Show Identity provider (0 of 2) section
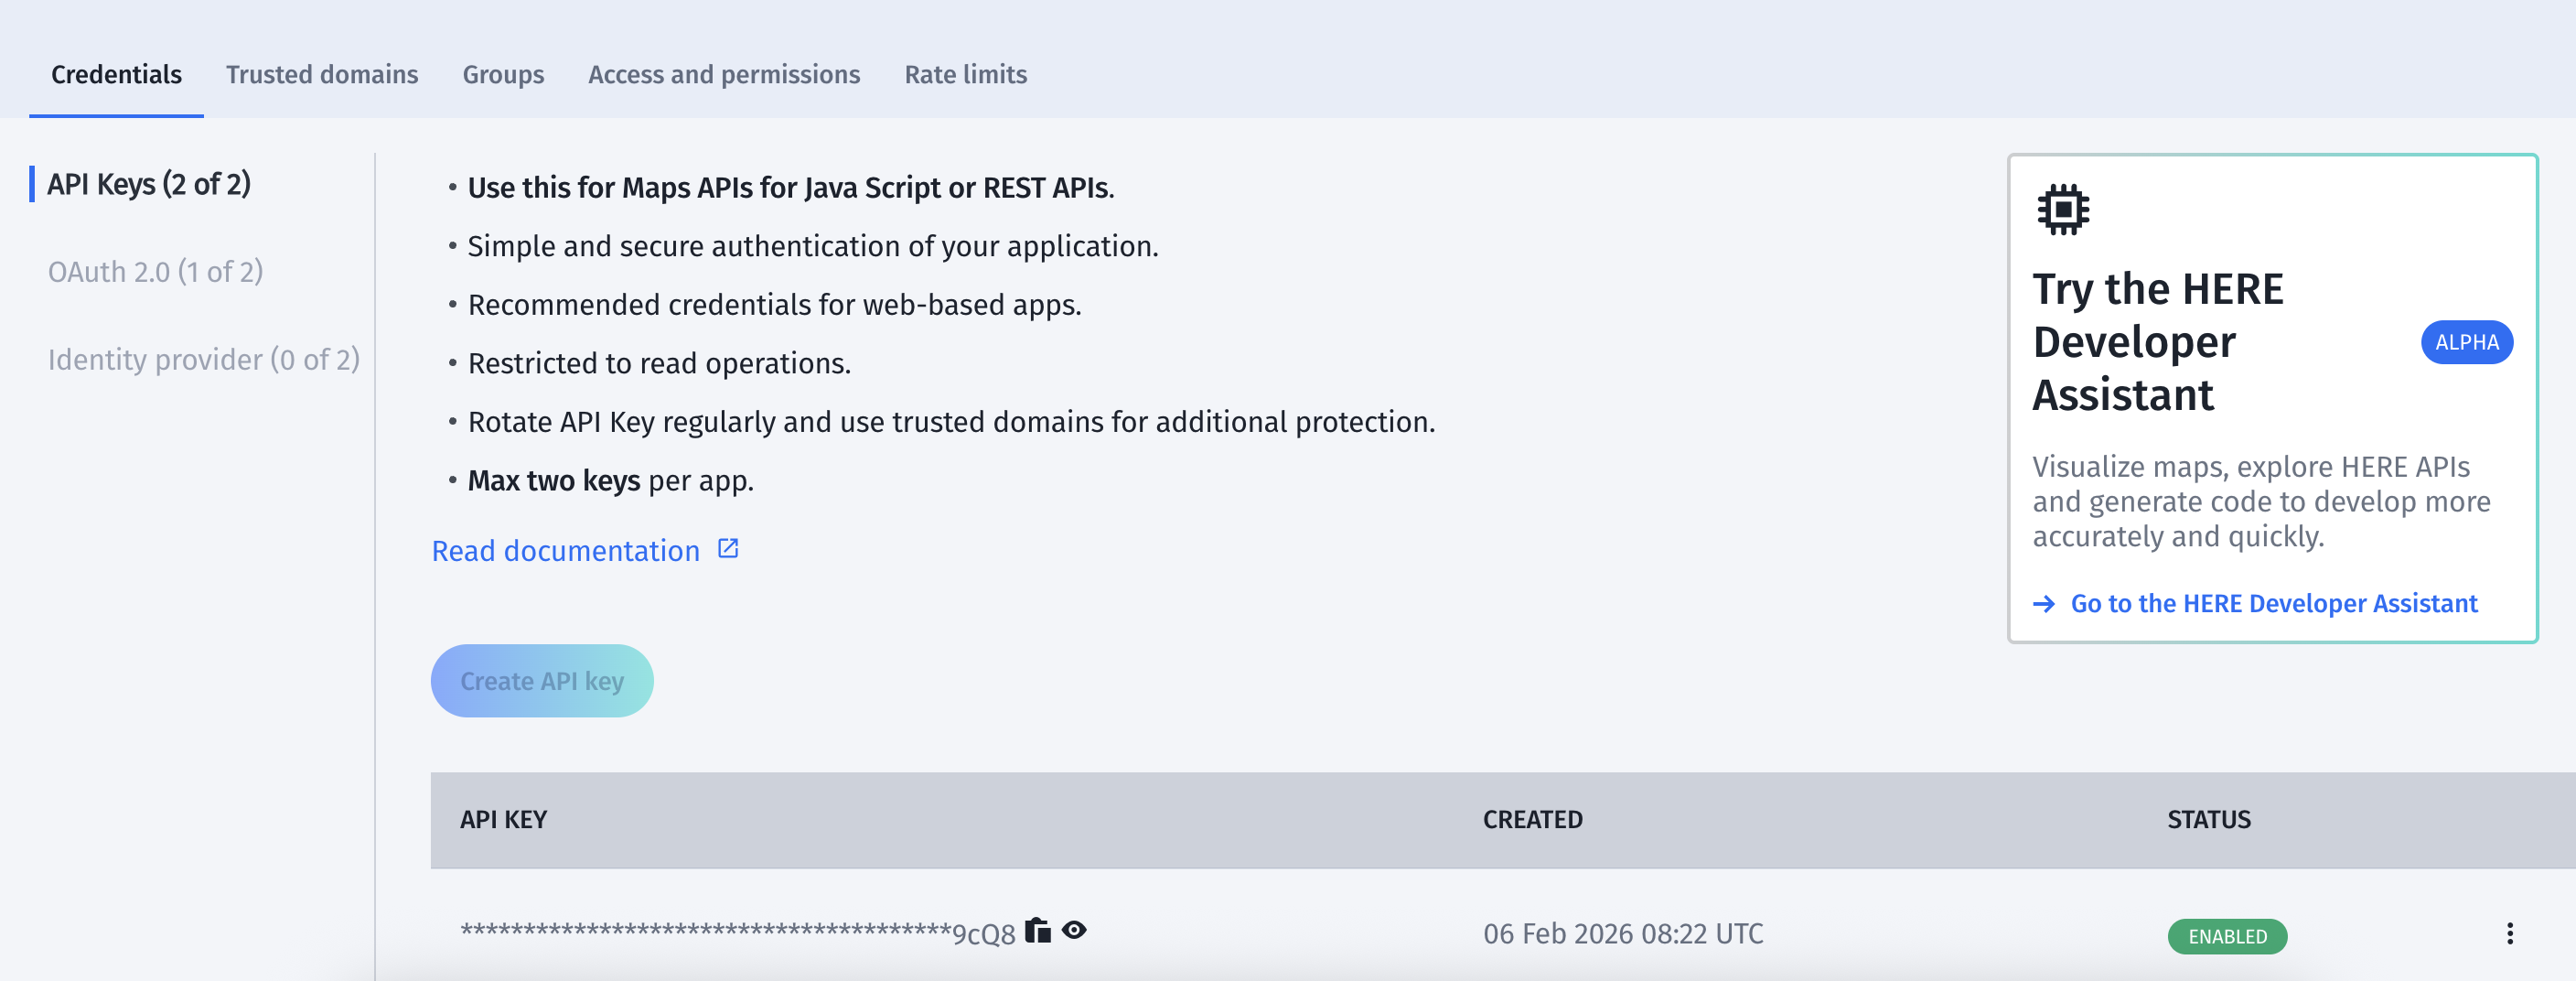Viewport: 2576px width, 981px height. (203, 359)
